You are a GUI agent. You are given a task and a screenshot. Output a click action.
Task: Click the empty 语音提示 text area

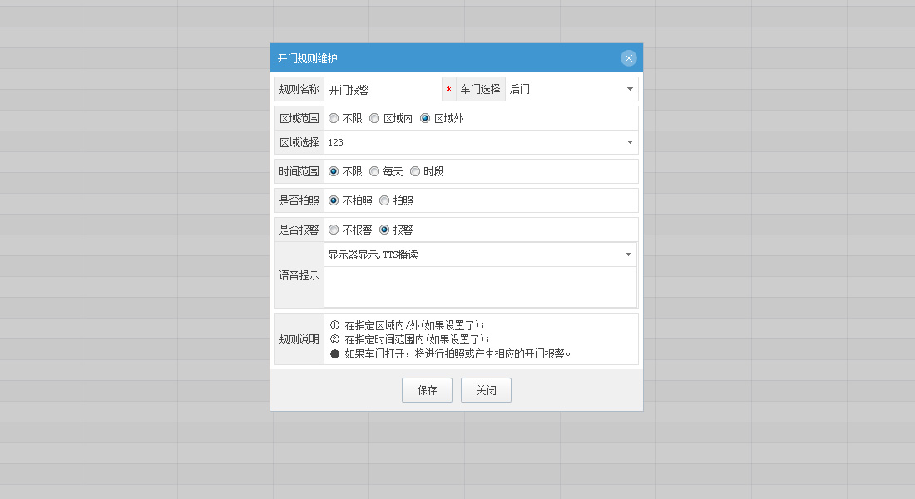(480, 287)
